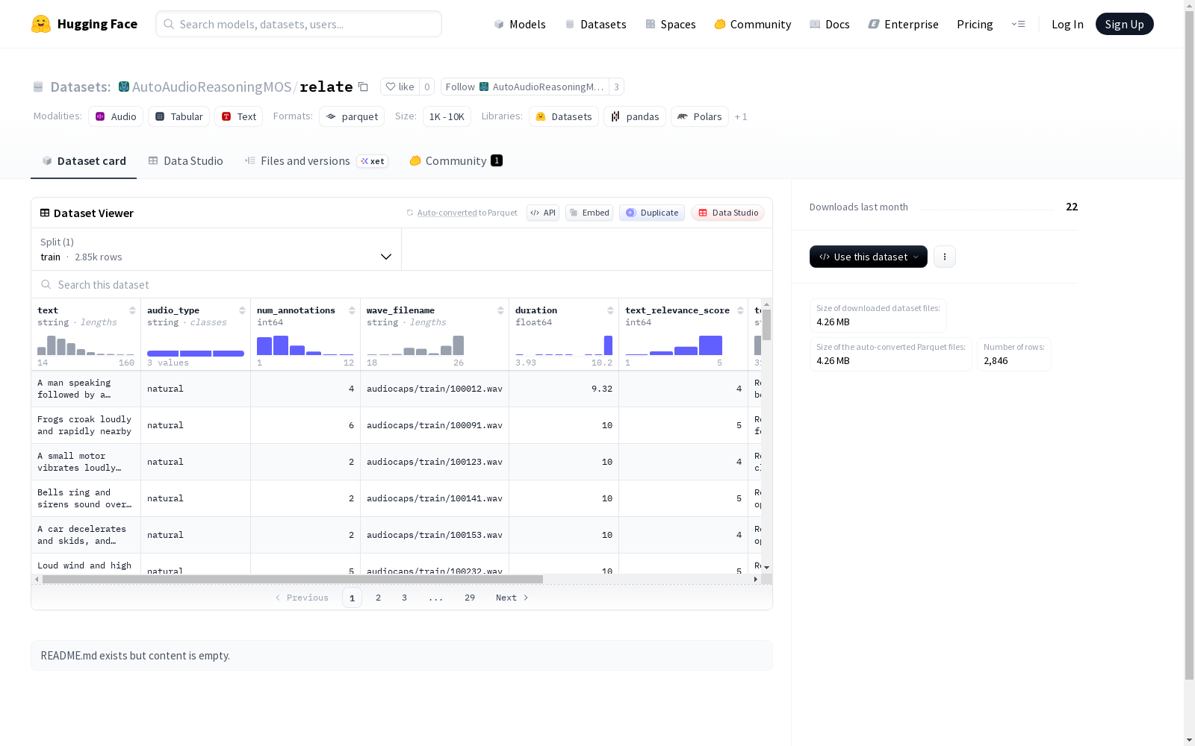1195x746 pixels.
Task: Focus the Search this dataset field
Action: [402, 285]
